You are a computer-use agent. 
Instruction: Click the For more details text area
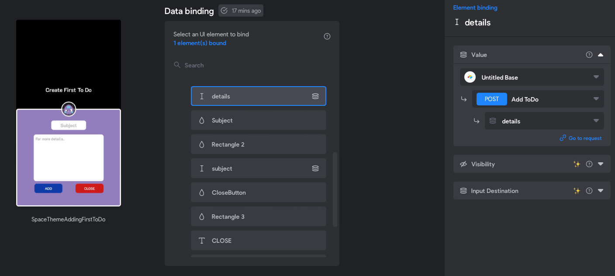(x=69, y=157)
